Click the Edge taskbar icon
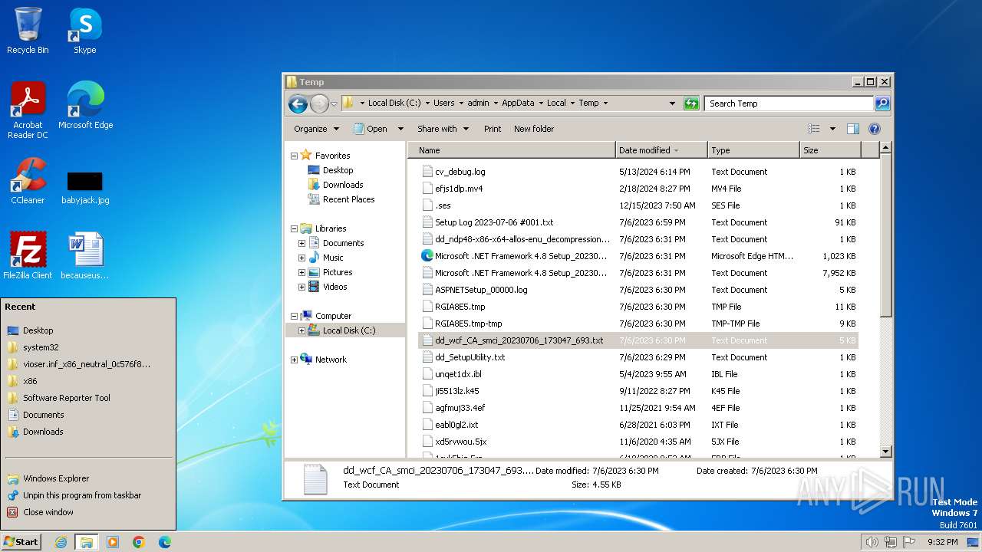982x552 pixels. coord(164,542)
